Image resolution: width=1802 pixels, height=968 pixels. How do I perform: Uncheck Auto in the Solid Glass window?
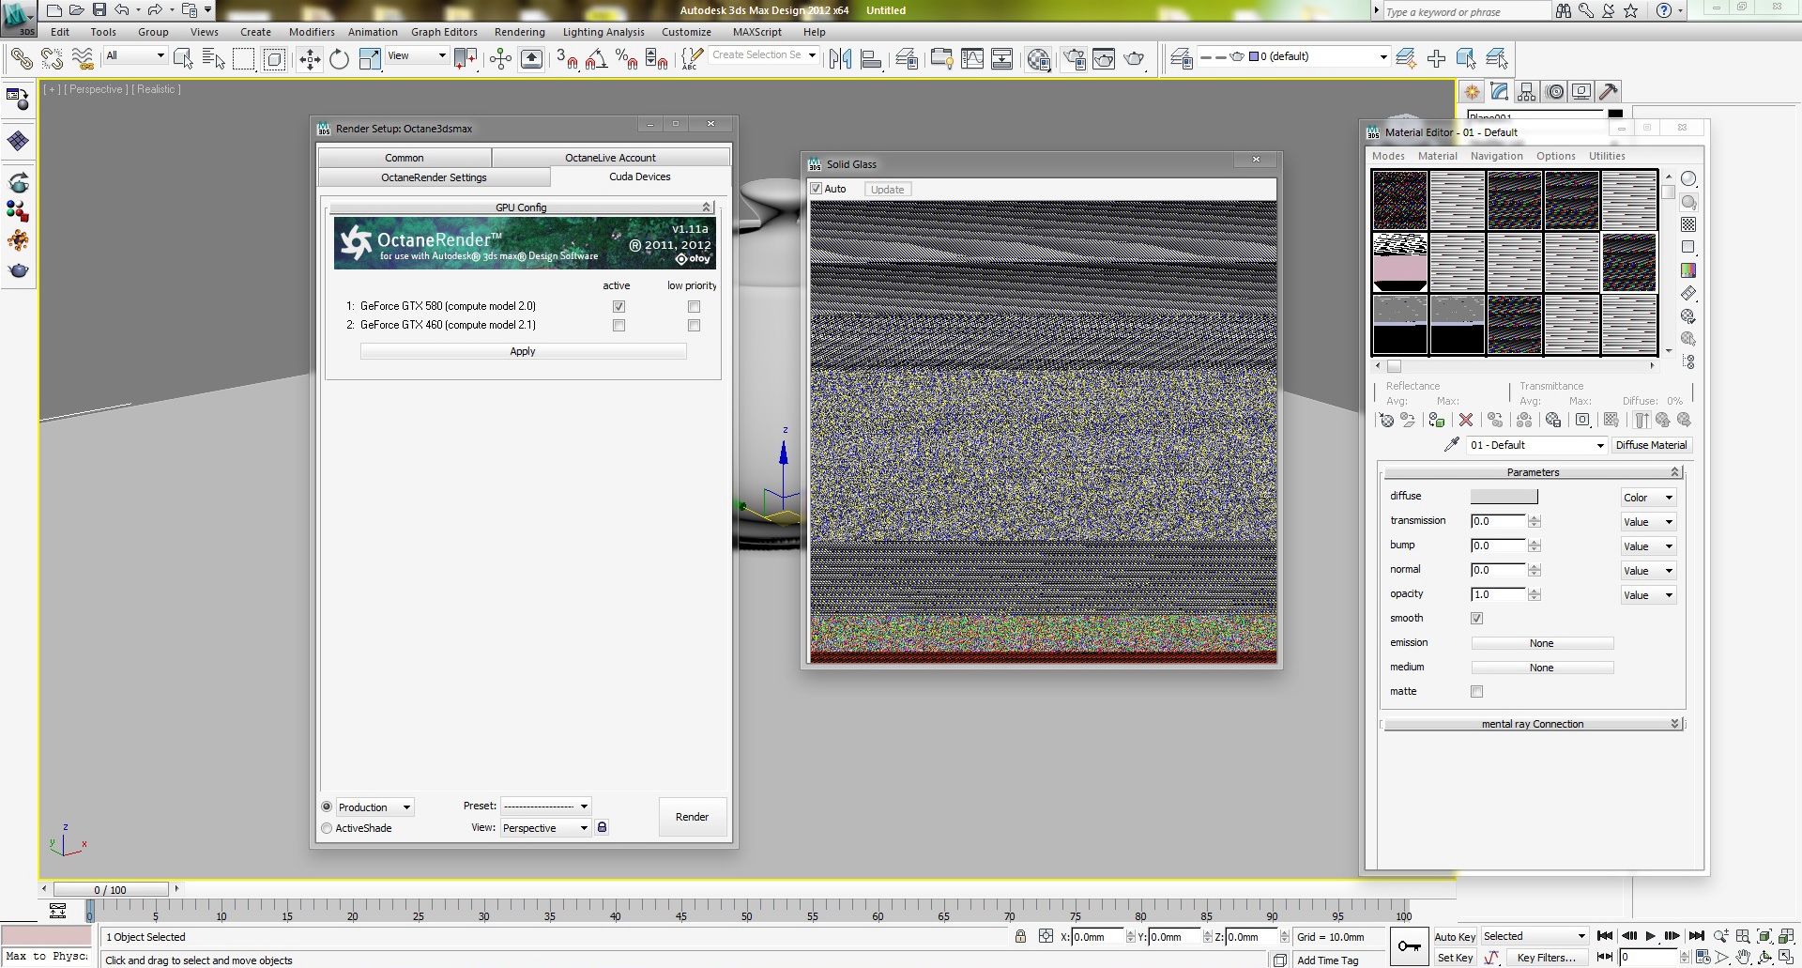tap(817, 189)
